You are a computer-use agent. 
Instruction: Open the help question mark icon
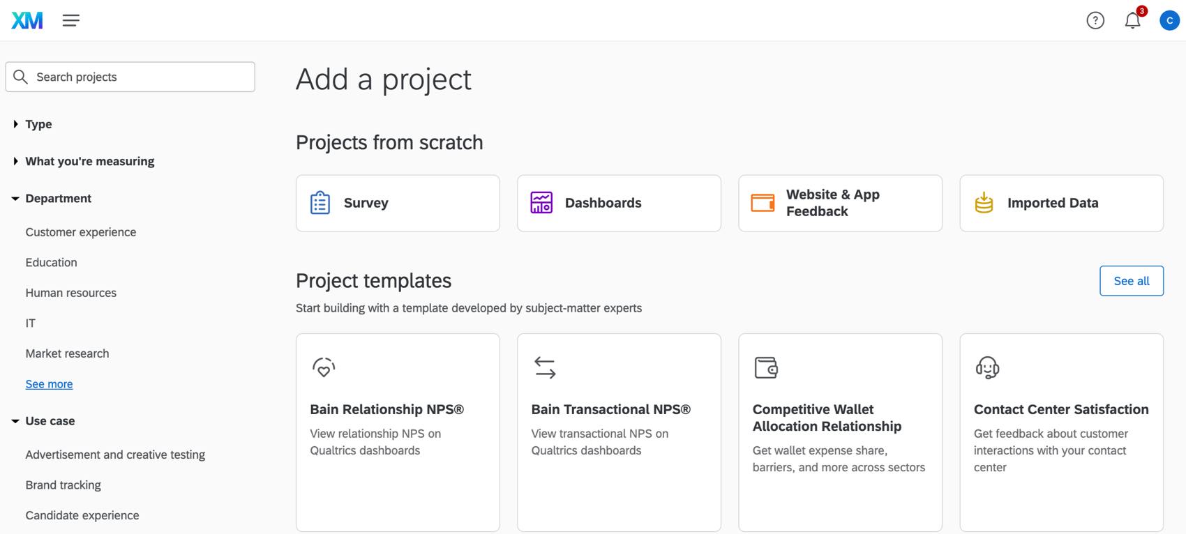point(1095,20)
